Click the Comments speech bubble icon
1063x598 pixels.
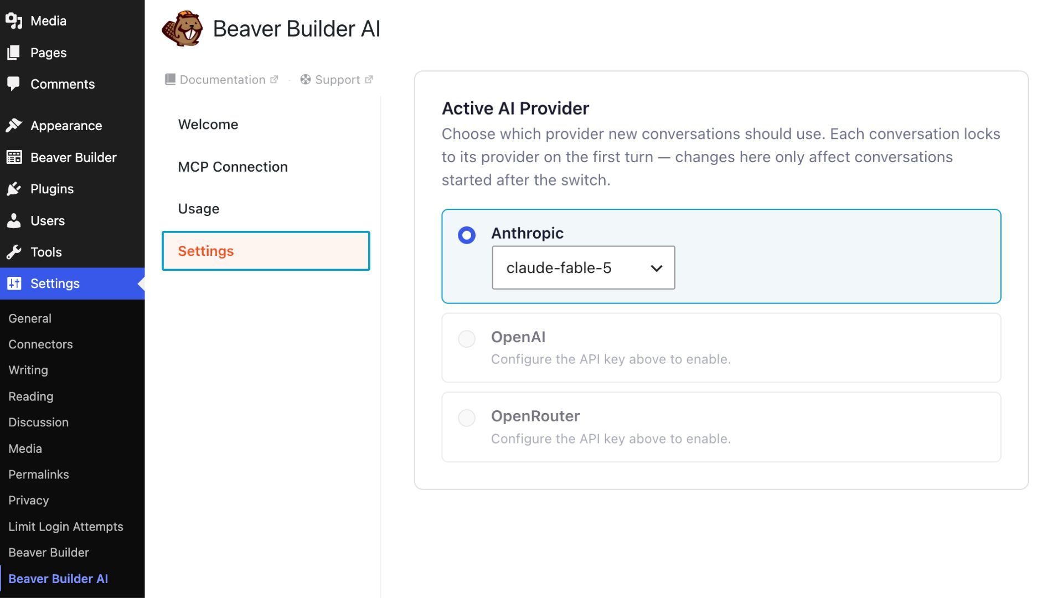[14, 84]
